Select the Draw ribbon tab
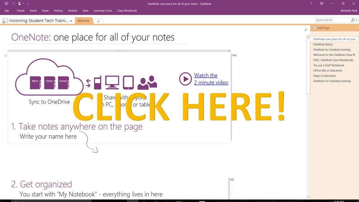 [x=45, y=11]
